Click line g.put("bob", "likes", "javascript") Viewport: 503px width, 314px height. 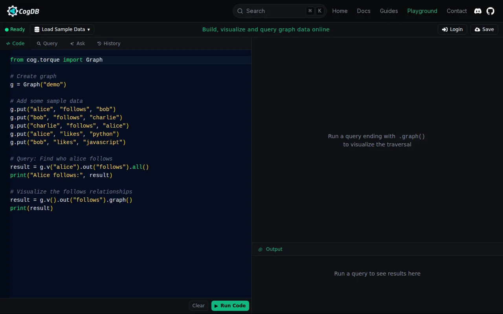(68, 142)
